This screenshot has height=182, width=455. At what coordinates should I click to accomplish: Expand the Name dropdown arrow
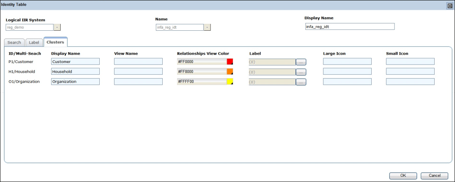[x=207, y=28]
